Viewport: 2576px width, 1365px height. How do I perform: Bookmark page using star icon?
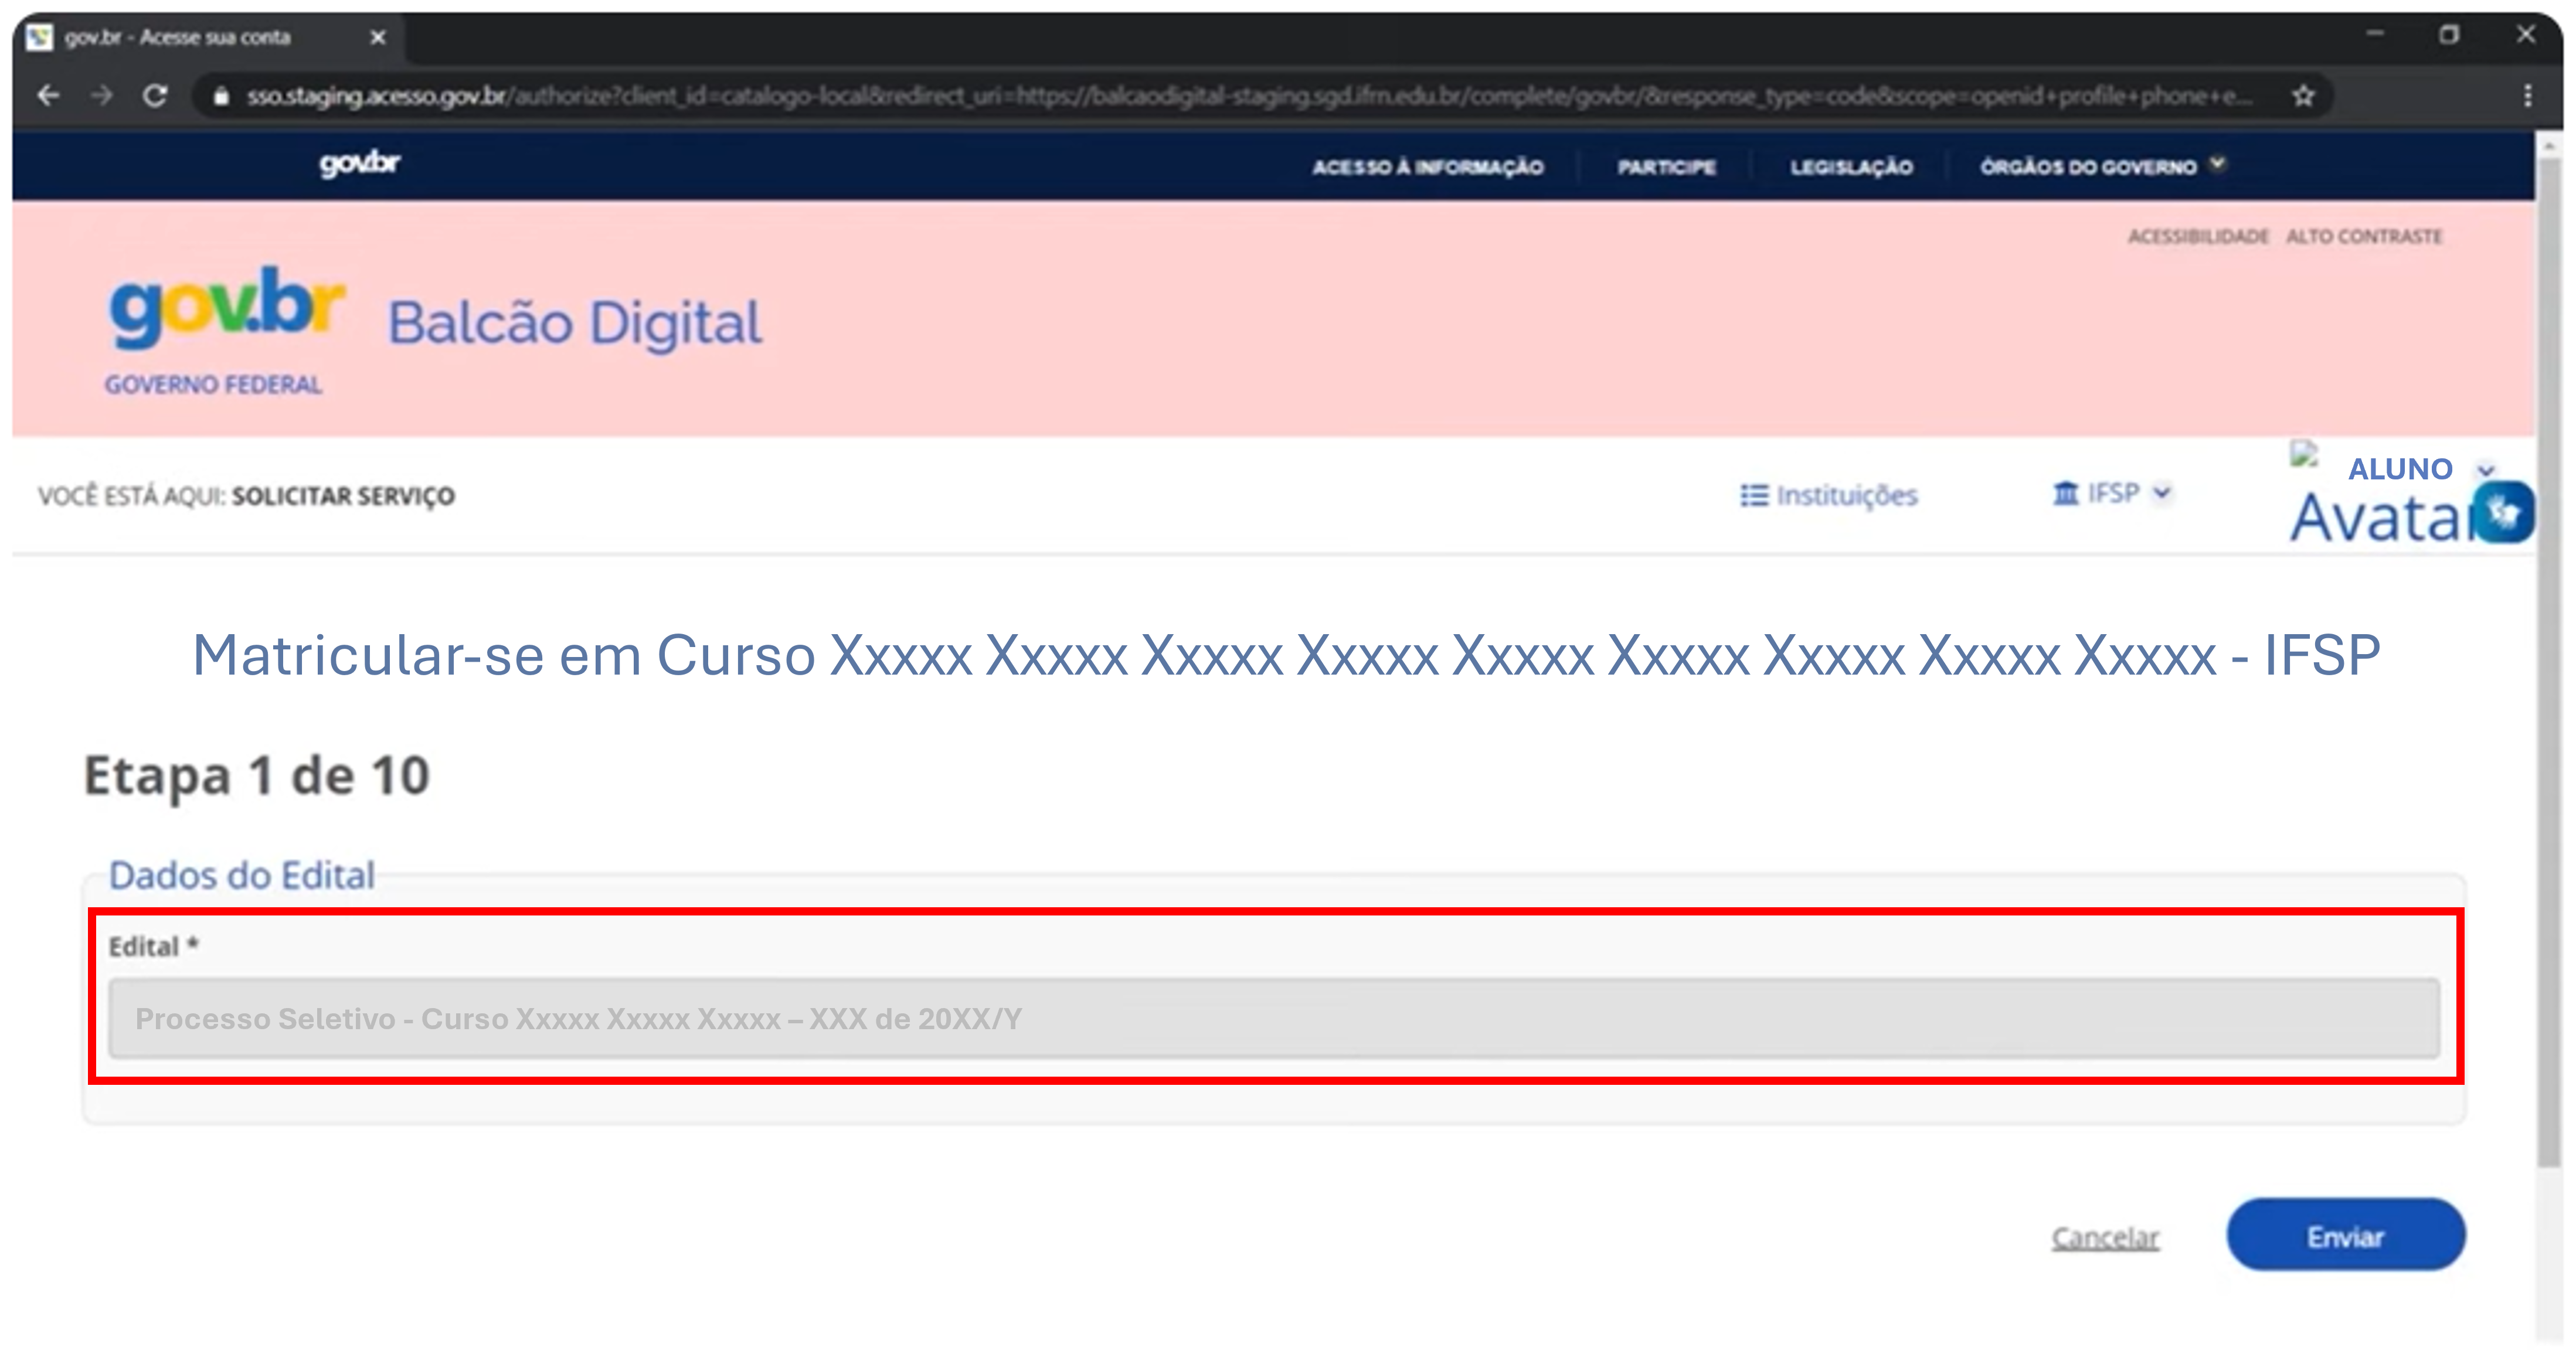(x=2303, y=96)
